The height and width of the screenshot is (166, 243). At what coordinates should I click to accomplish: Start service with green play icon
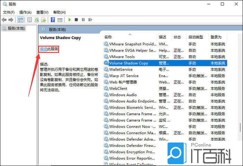(70, 20)
